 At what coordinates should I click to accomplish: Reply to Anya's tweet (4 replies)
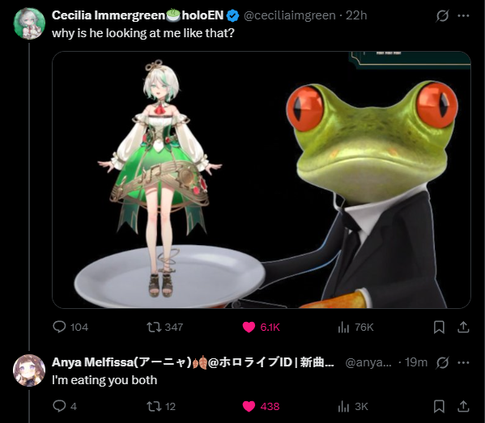(65, 406)
